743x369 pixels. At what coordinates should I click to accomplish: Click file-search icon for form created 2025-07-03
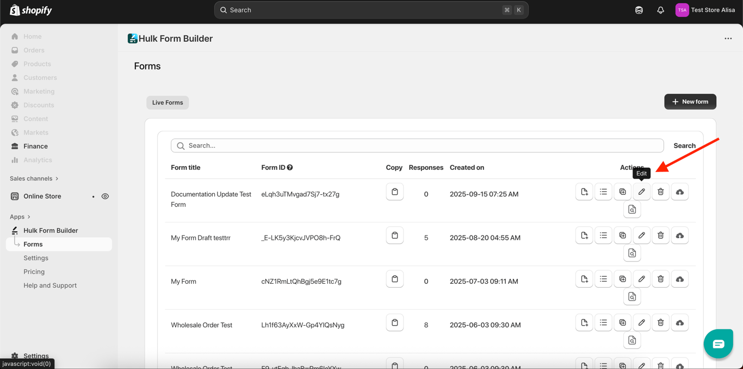coord(632,297)
